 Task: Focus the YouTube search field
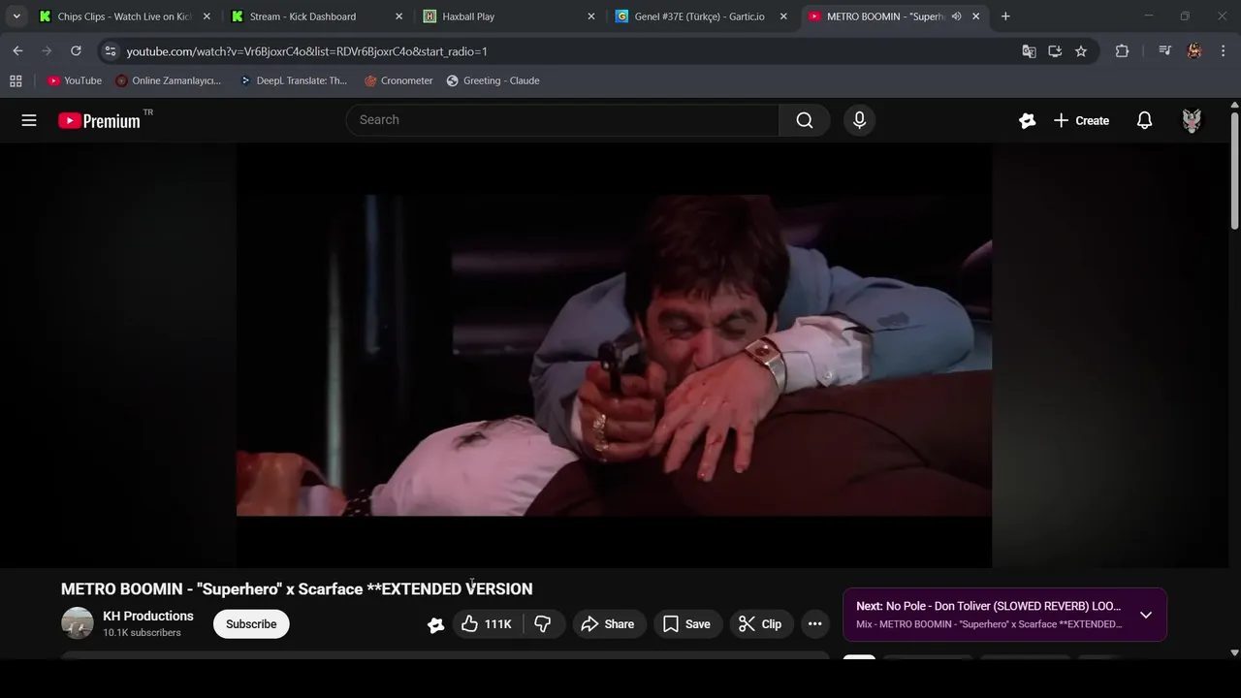click(x=562, y=120)
